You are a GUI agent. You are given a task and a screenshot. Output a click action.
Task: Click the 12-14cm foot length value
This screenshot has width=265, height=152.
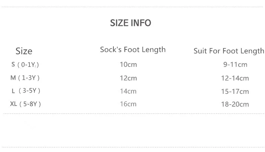point(235,78)
